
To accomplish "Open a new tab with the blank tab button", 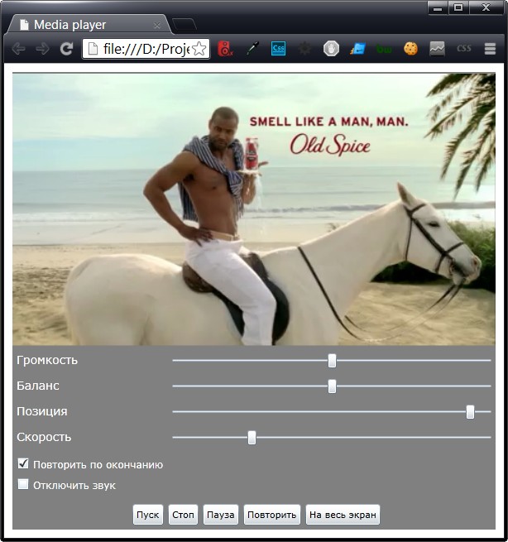I will click(185, 24).
